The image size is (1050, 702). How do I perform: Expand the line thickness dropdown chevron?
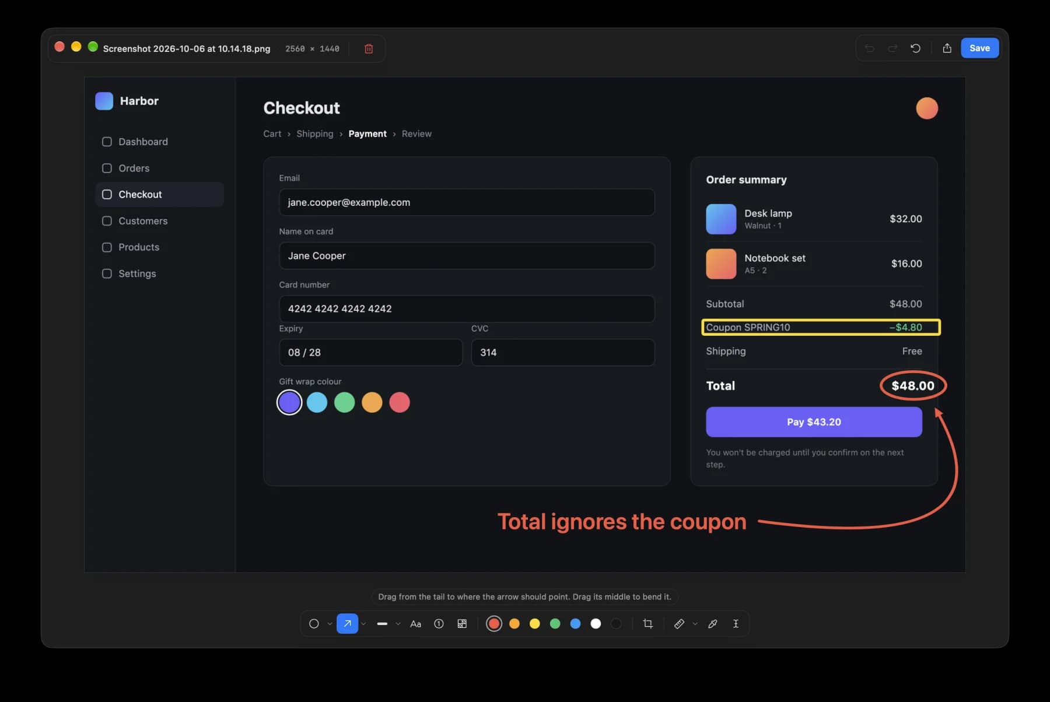click(x=398, y=624)
